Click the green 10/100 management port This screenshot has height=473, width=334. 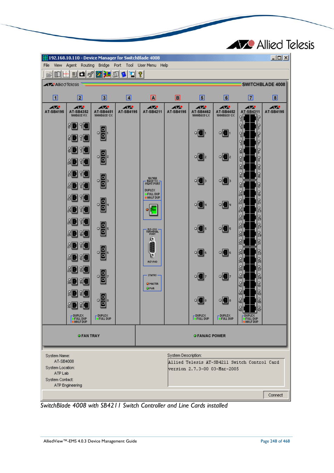(x=153, y=210)
